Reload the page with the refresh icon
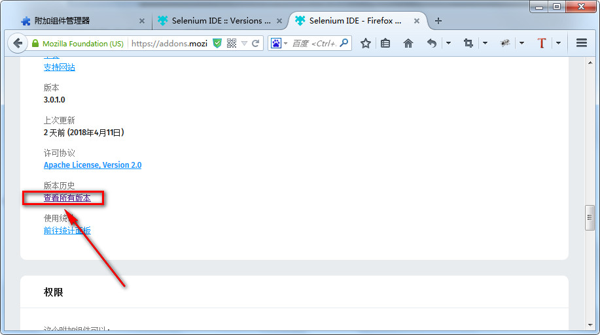 pyautogui.click(x=256, y=43)
